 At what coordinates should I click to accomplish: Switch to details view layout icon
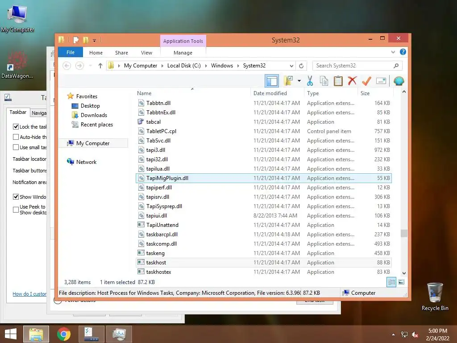pyautogui.click(x=391, y=282)
